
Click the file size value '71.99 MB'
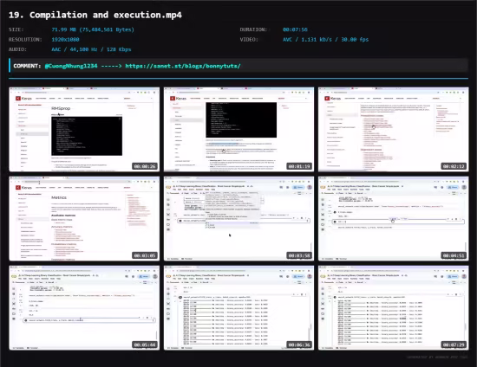(93, 29)
